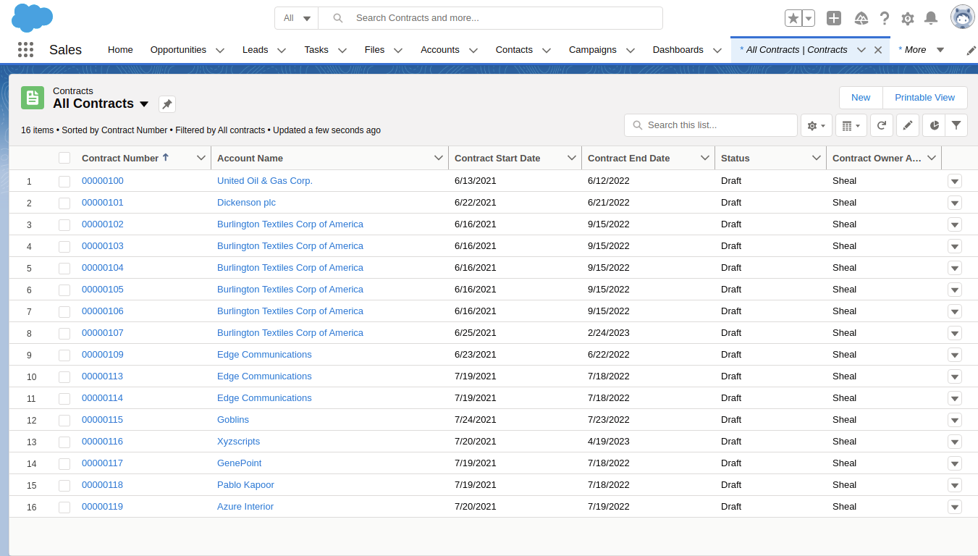Screen dimensions: 978x556
Task: Expand the Accounts tab chevron
Action: pyautogui.click(x=473, y=50)
